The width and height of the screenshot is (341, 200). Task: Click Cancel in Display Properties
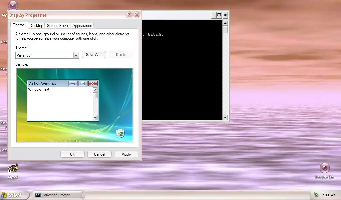click(99, 154)
